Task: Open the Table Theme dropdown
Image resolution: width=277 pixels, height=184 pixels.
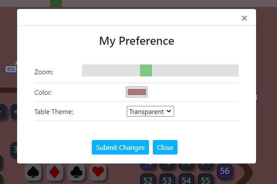Action: [x=150, y=111]
